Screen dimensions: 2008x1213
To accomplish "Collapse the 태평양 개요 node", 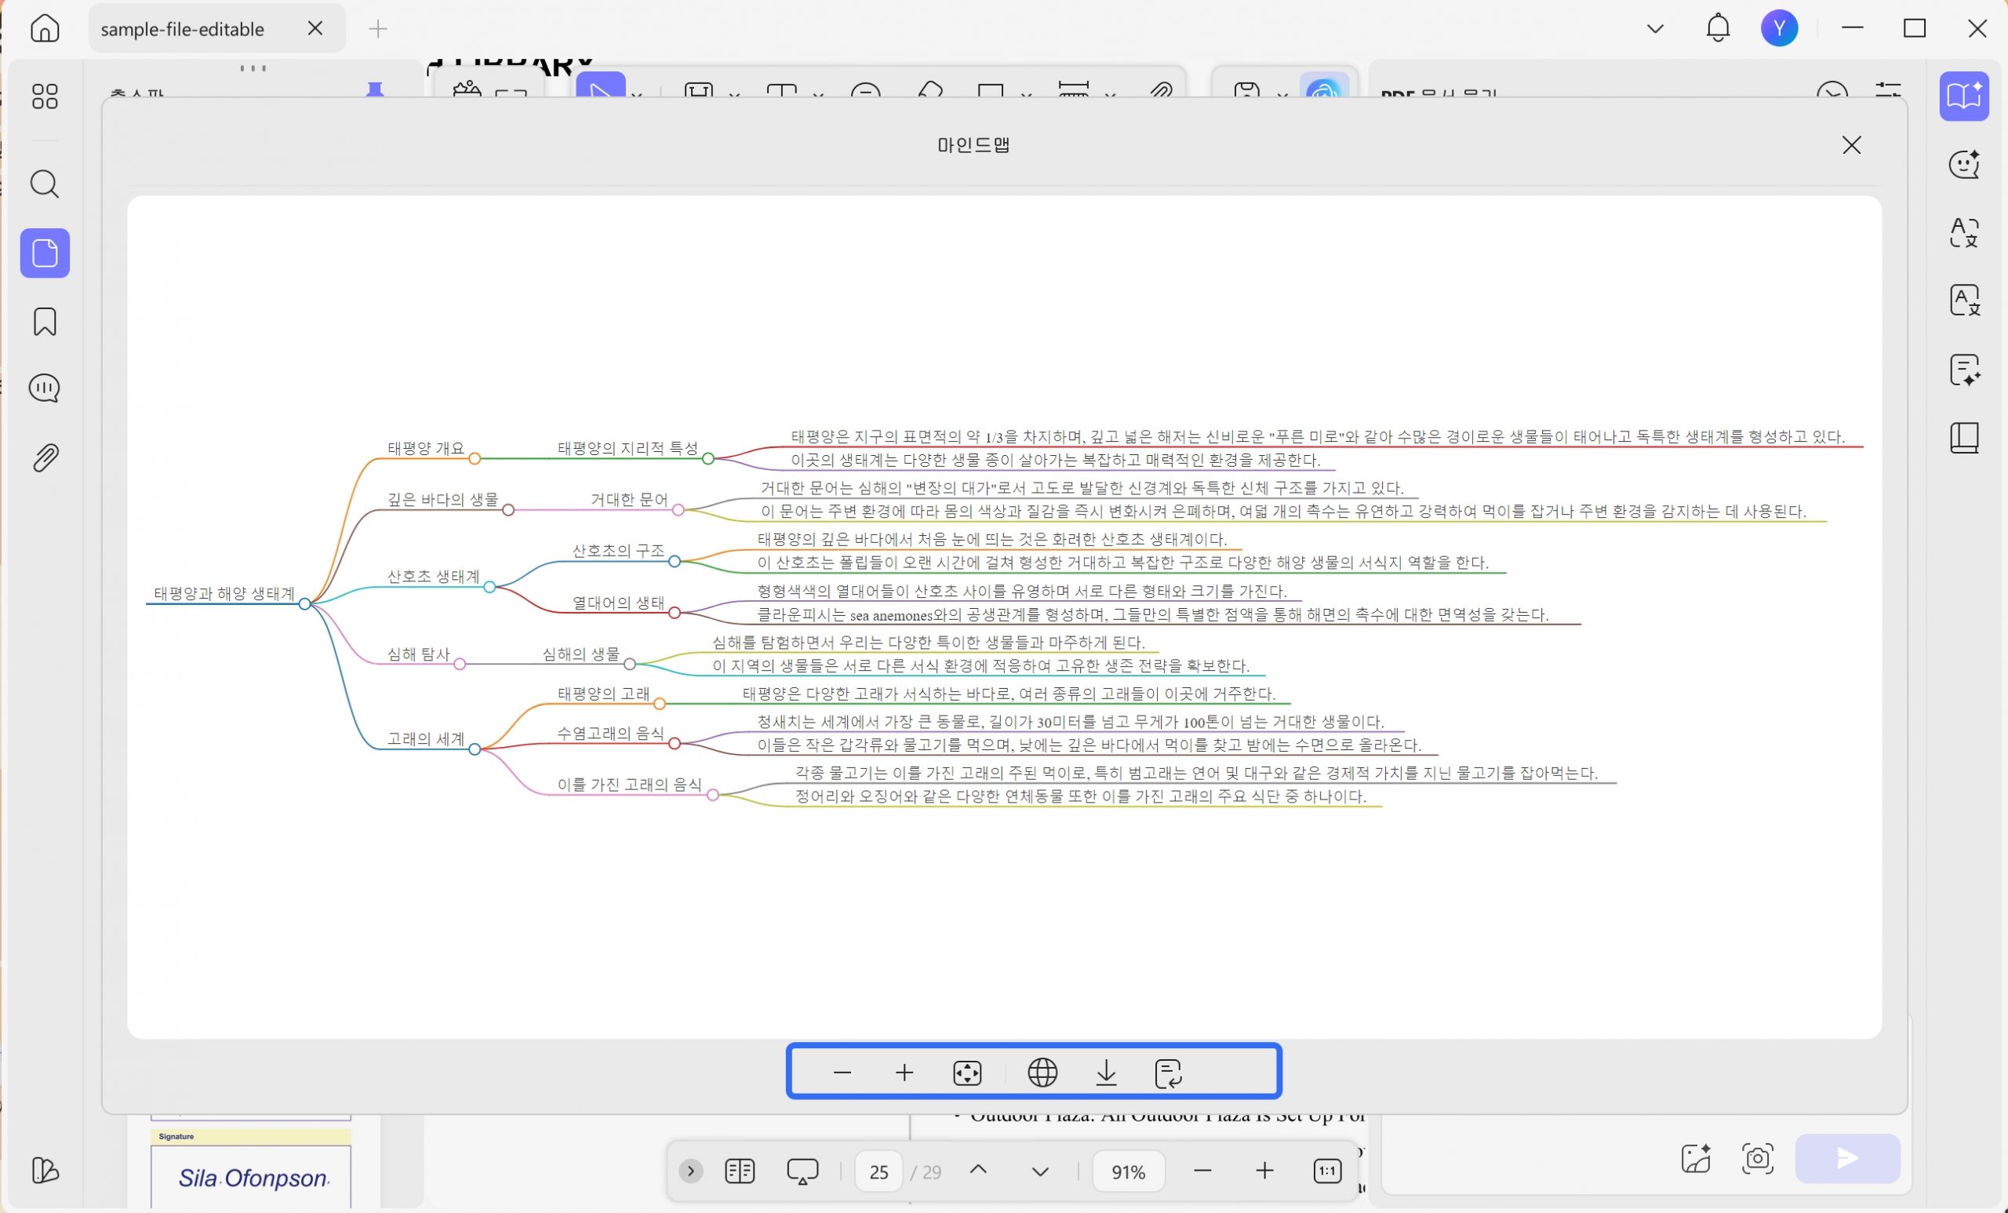I will tap(475, 459).
